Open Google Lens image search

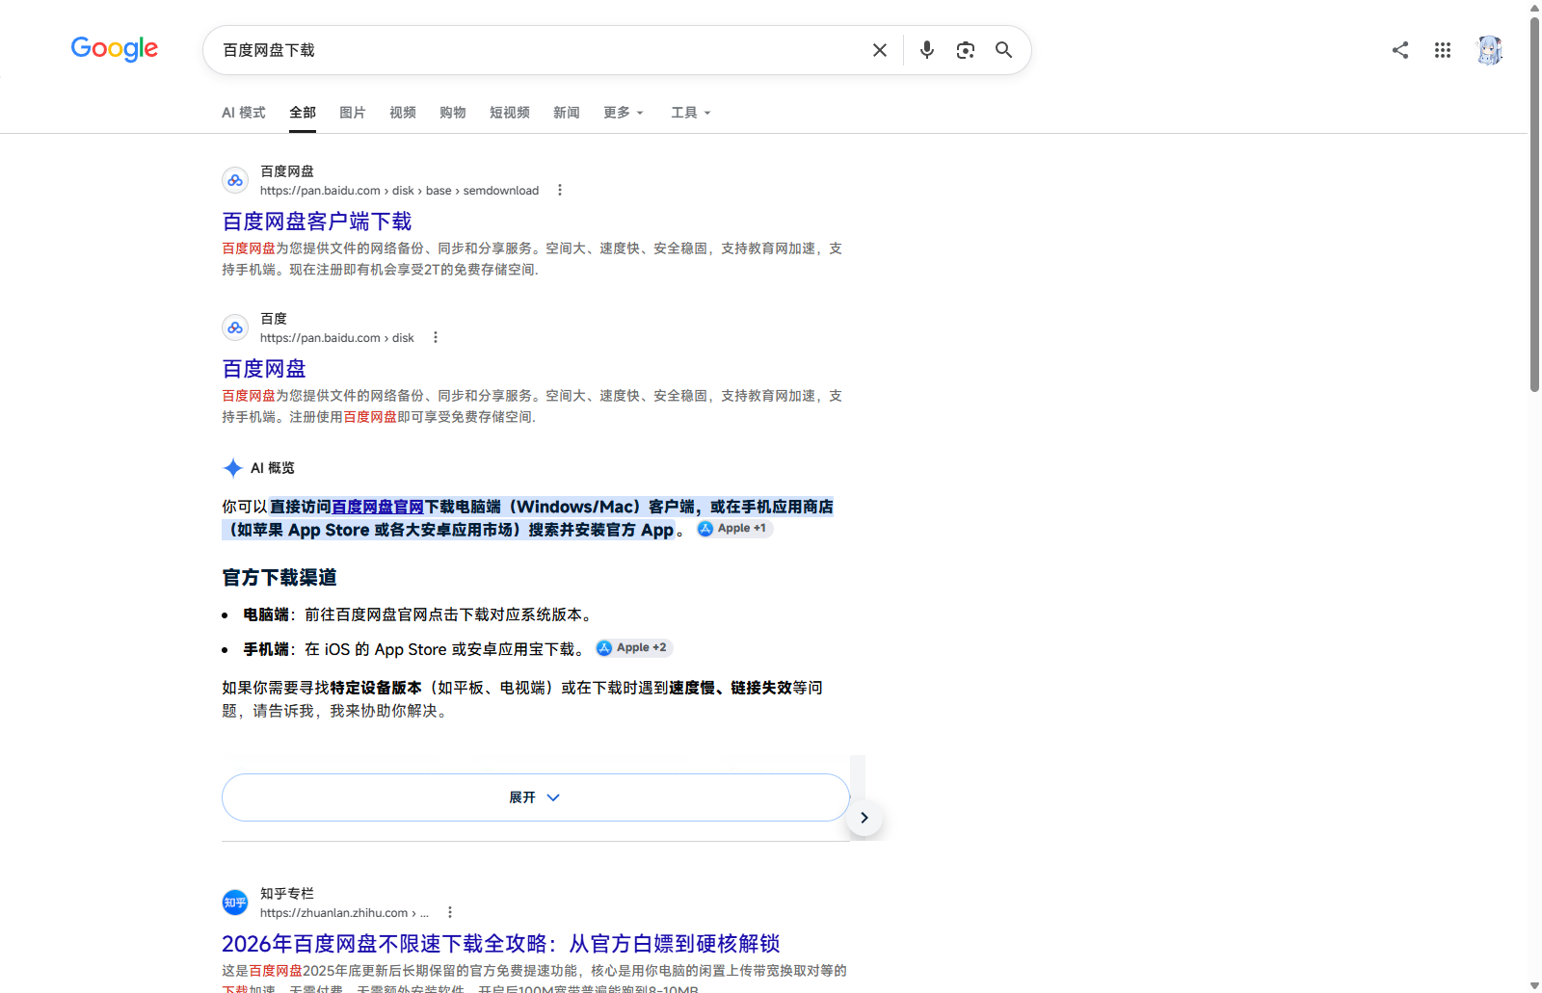[966, 50]
